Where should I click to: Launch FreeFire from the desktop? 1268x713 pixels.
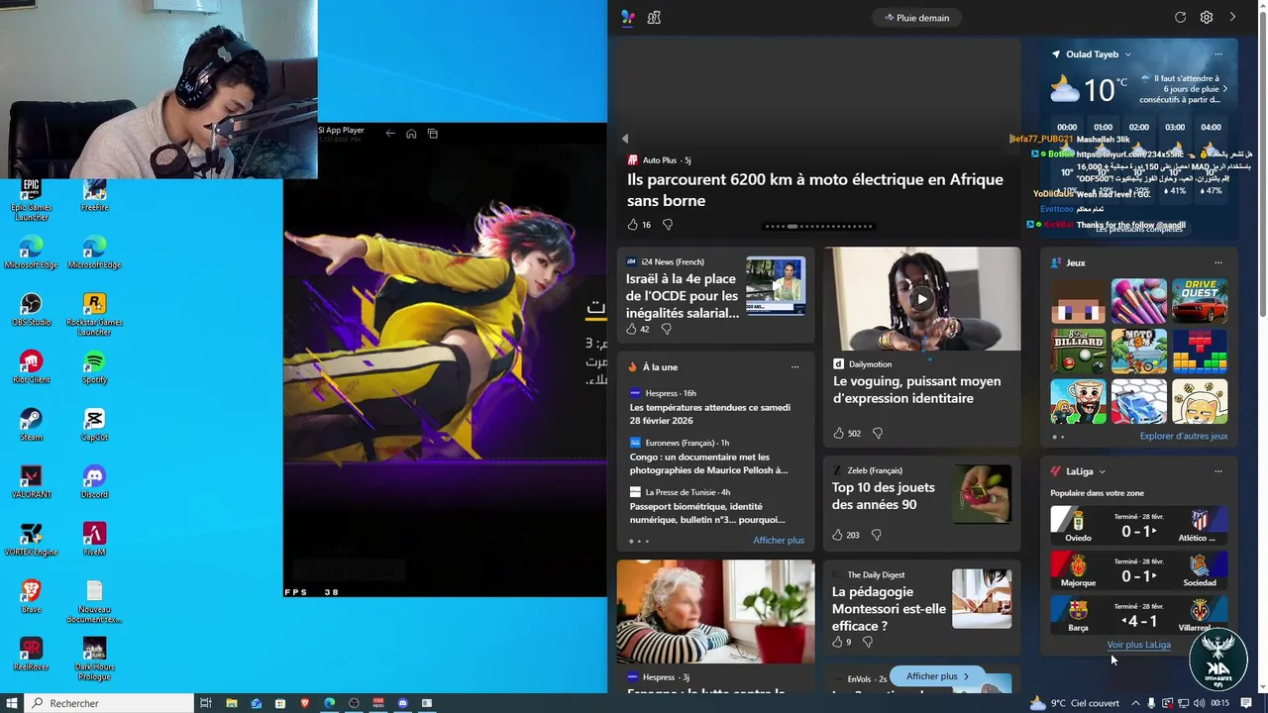94,194
